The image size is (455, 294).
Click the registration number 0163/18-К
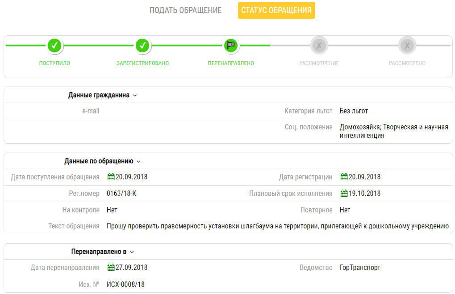click(121, 193)
